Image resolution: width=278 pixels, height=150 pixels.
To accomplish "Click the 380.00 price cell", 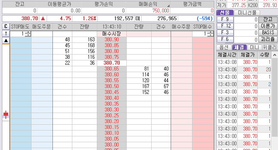I will click(x=112, y=145).
